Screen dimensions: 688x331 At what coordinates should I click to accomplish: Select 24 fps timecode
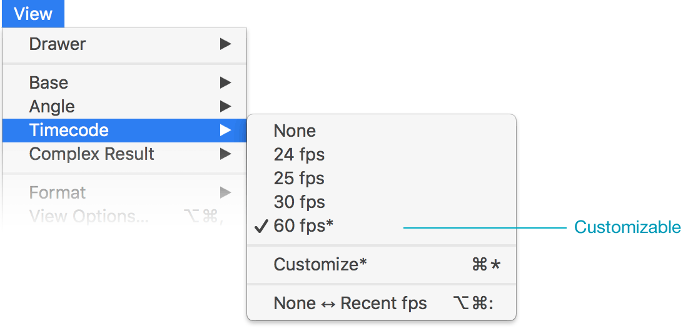click(382, 154)
